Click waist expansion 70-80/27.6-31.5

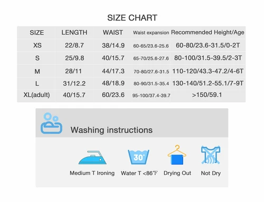(151, 72)
